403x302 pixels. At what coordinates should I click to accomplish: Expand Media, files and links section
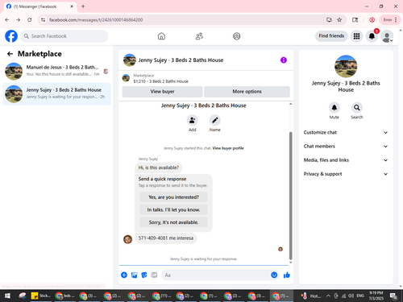[x=346, y=160]
